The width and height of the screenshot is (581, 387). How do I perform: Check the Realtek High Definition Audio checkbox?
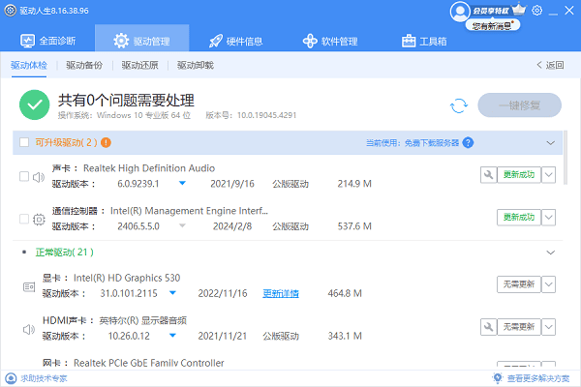23,176
